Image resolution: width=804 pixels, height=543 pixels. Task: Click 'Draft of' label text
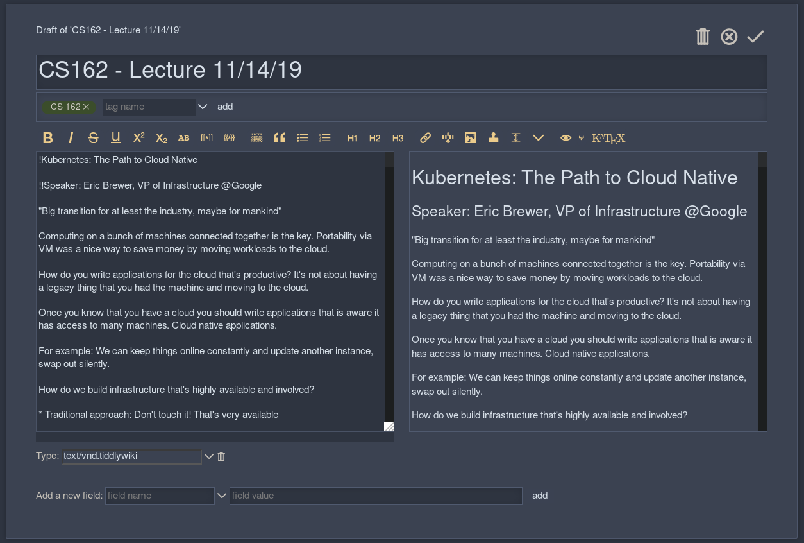coord(108,30)
